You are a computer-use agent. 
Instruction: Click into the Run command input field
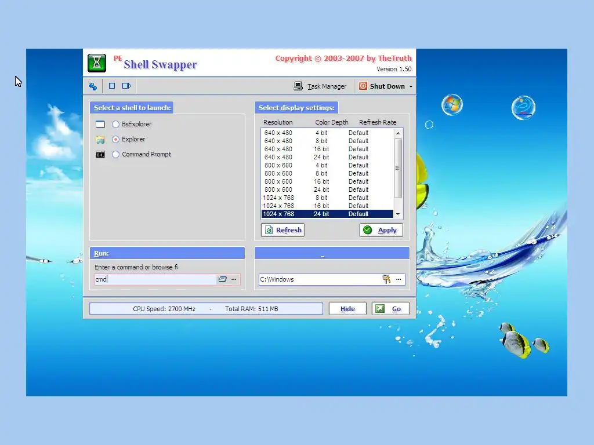155,279
